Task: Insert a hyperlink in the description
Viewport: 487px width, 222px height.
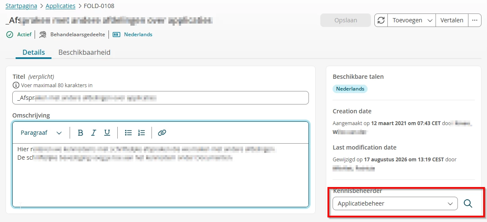Action: tap(162, 133)
